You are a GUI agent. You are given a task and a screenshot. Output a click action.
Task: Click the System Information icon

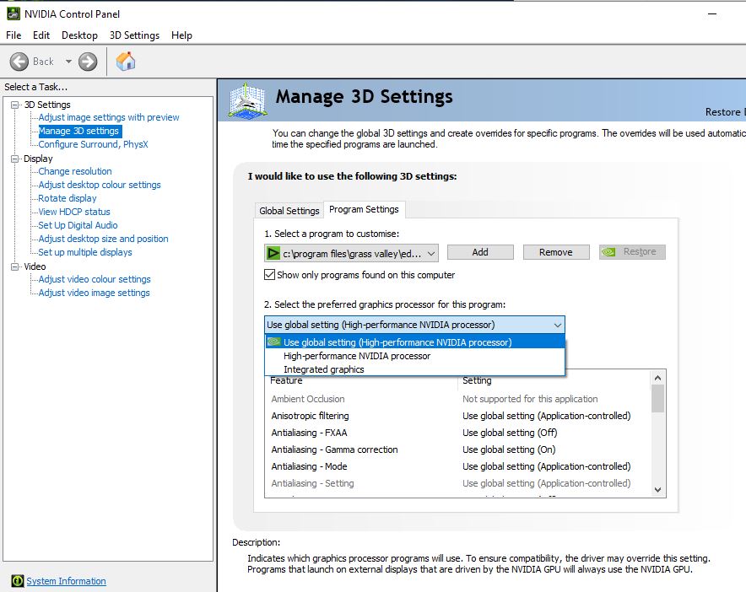17,580
